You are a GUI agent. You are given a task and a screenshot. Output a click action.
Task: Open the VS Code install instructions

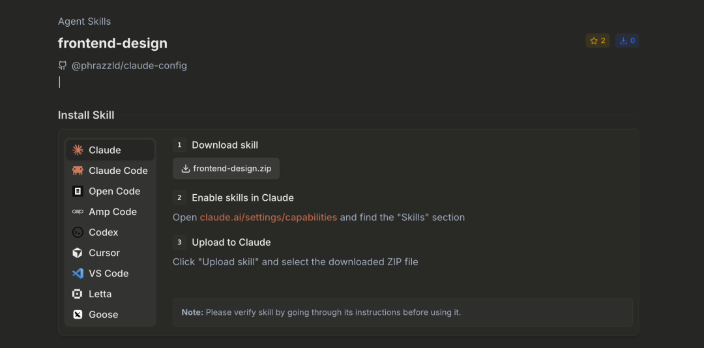(108, 274)
